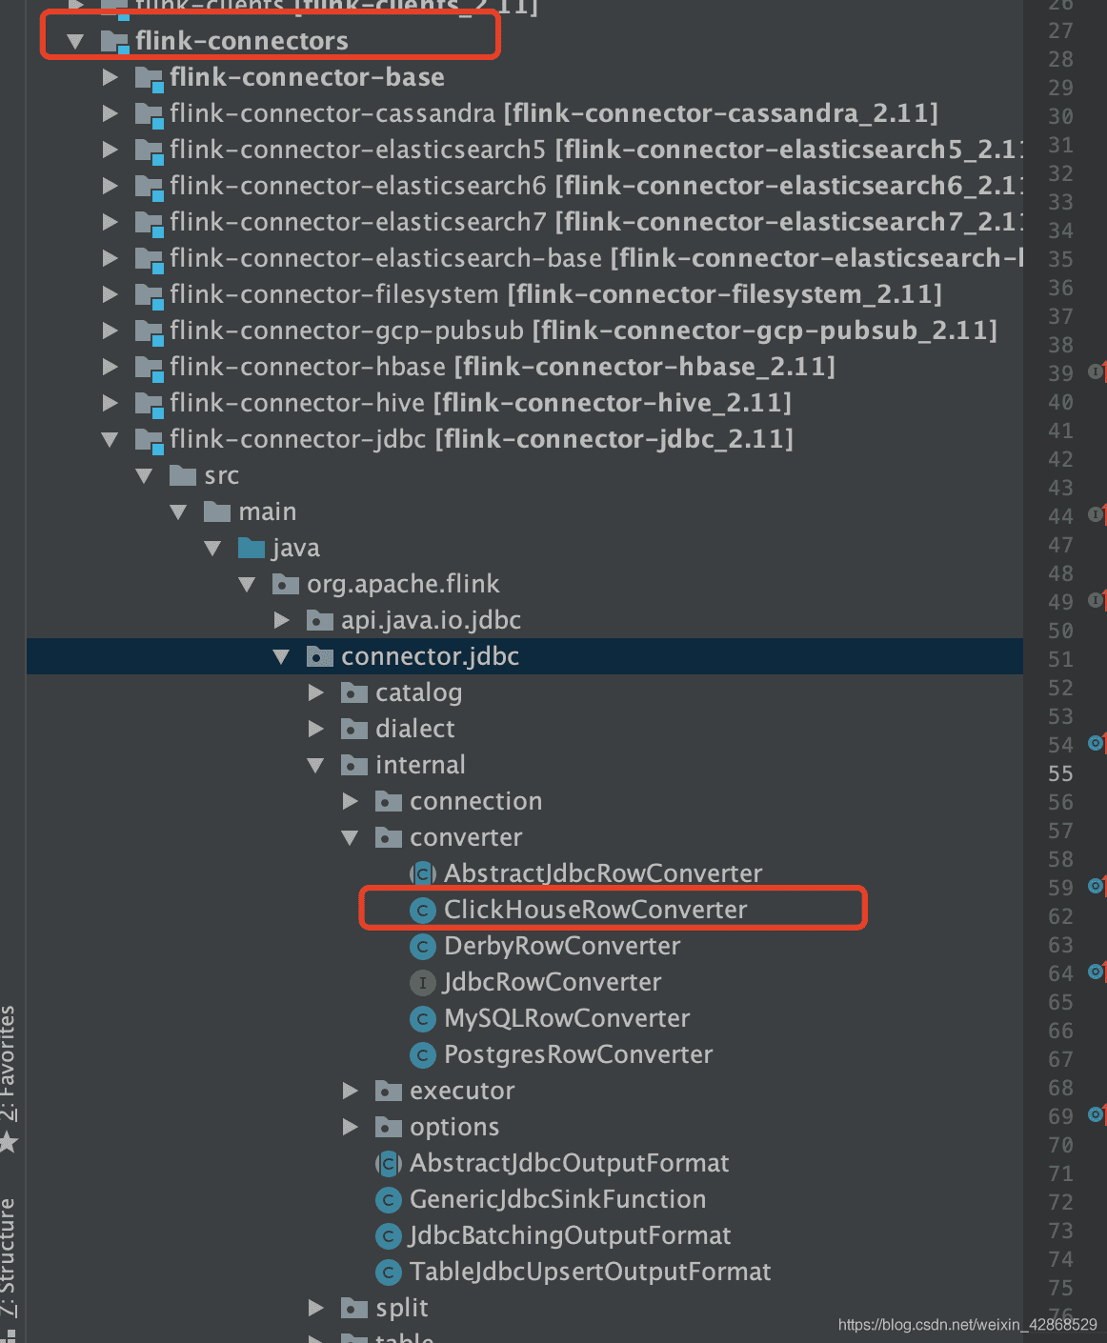Expand the catalog package

pyautogui.click(x=316, y=692)
